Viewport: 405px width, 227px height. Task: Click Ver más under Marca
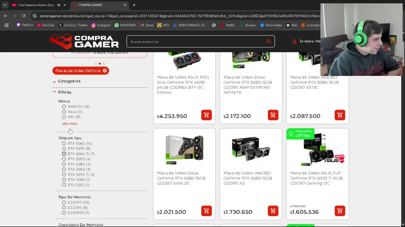pyautogui.click(x=70, y=124)
